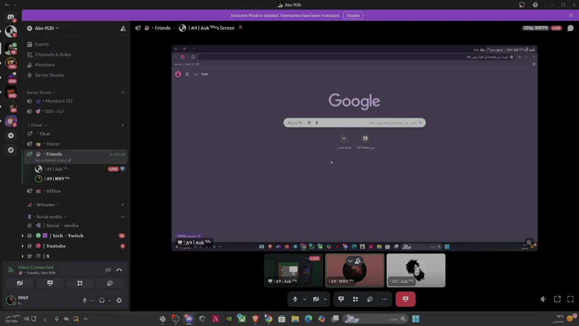The image size is (579, 326).
Task: Open the Members list entry
Action: tap(76, 65)
